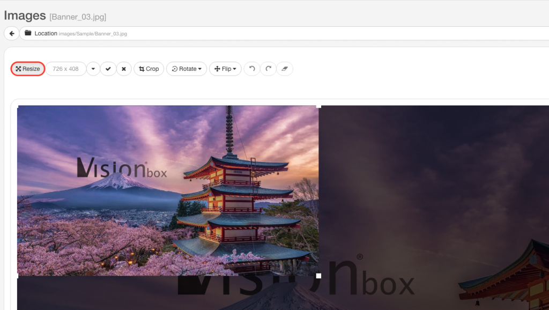Click the undo arrow icon
This screenshot has width=549, height=310.
252,69
